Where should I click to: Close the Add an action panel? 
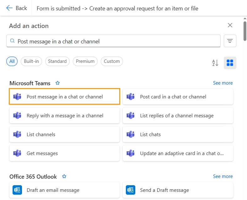(230, 25)
